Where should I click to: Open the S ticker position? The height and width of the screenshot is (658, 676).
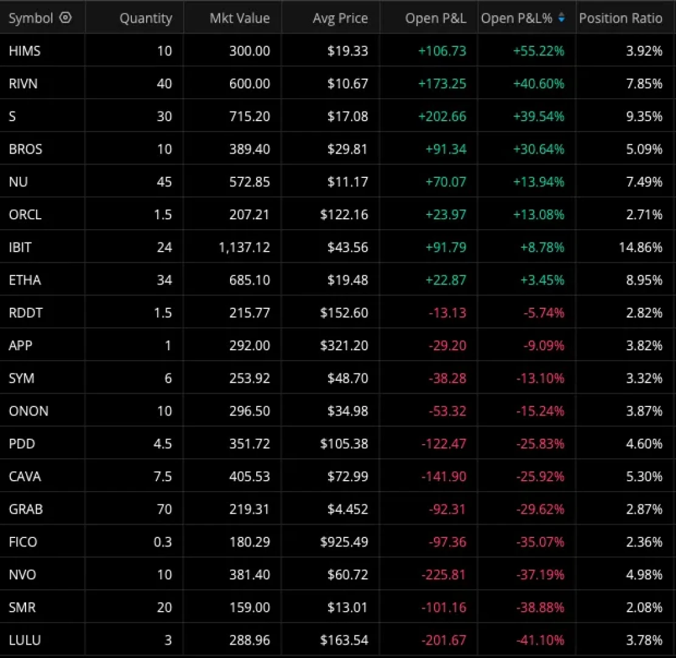(x=12, y=116)
